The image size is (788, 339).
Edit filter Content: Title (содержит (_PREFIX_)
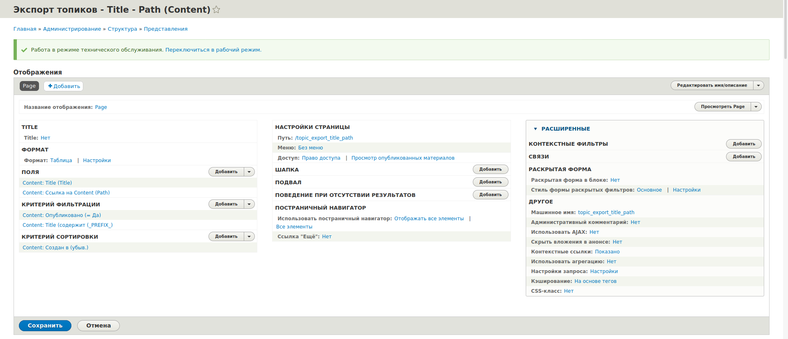click(x=67, y=225)
